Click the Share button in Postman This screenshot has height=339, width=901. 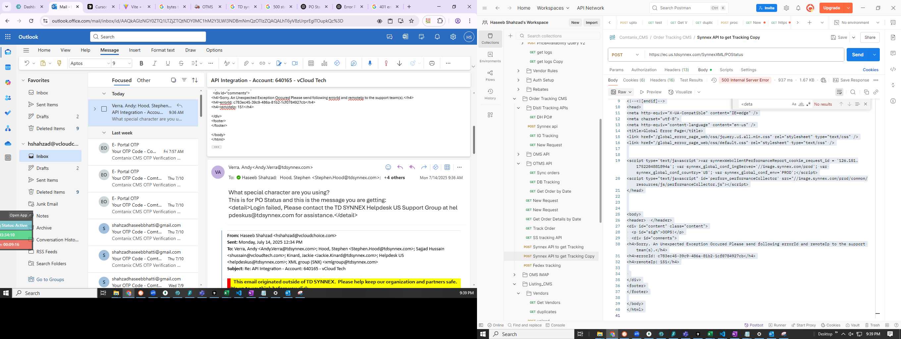(x=870, y=37)
